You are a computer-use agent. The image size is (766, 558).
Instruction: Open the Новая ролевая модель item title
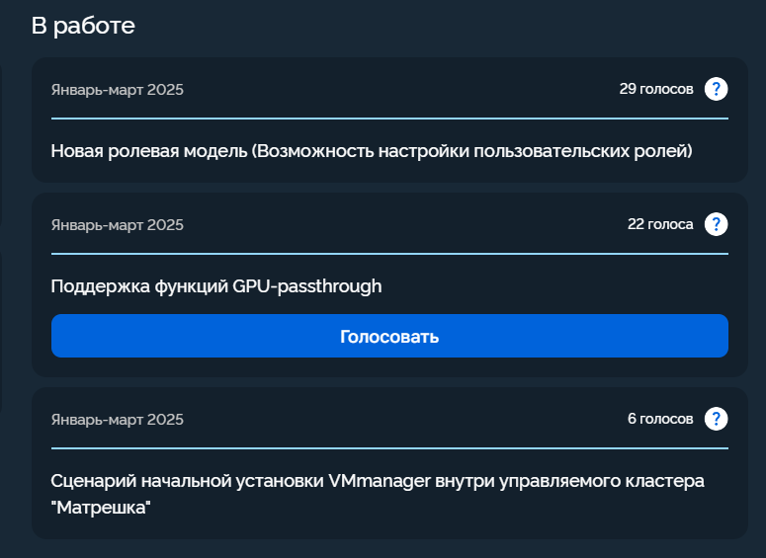[372, 151]
